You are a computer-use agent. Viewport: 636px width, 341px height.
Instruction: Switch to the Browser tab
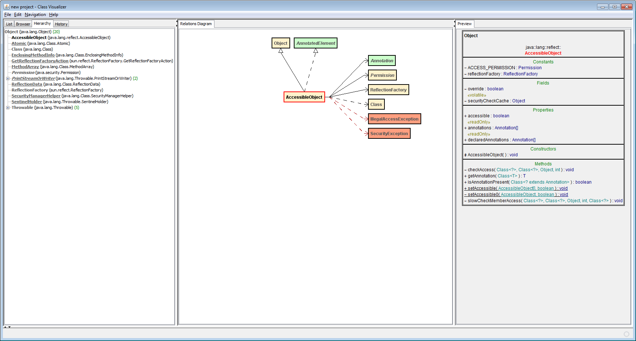point(23,24)
